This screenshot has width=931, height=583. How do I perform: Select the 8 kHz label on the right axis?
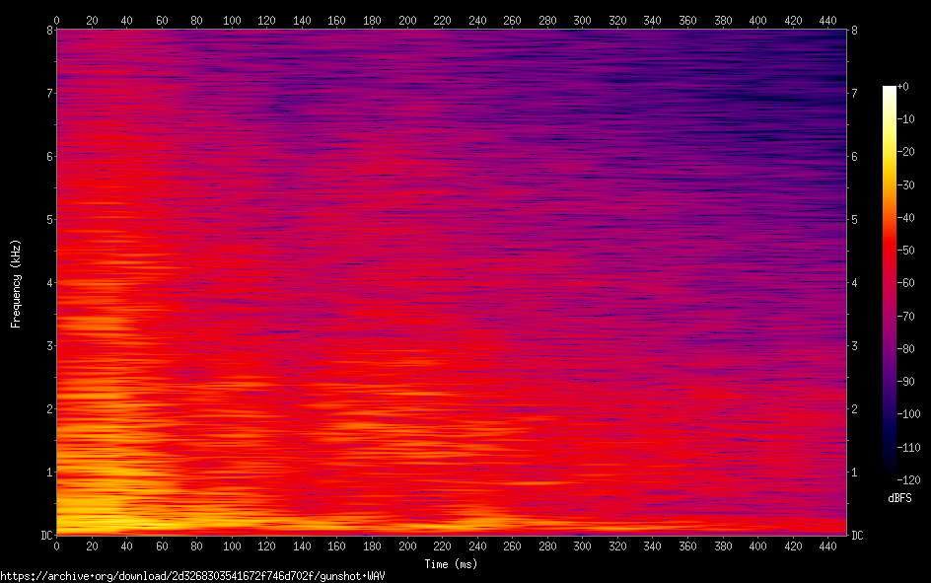pyautogui.click(x=854, y=30)
